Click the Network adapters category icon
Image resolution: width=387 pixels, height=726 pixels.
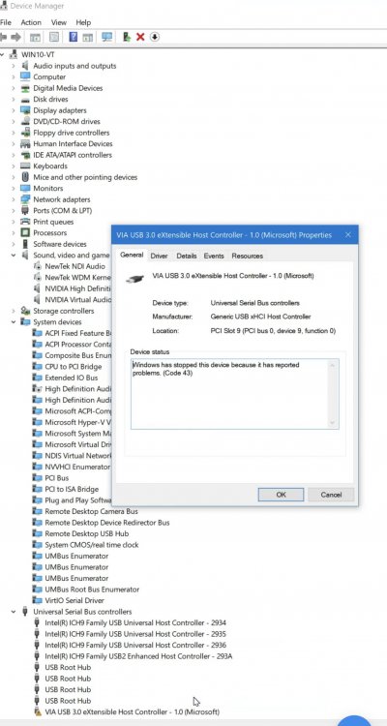(x=25, y=199)
